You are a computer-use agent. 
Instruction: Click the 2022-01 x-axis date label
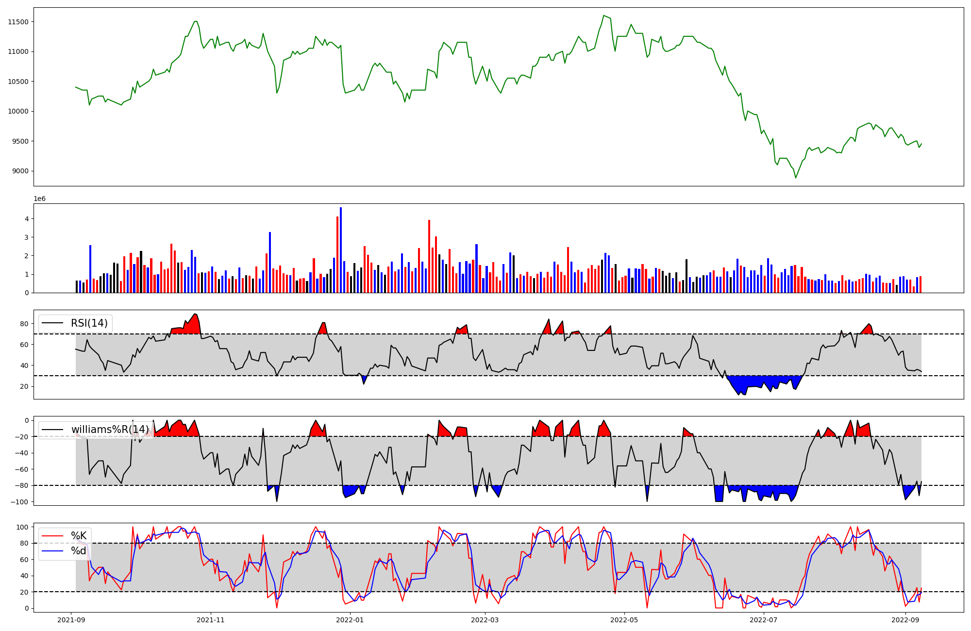click(350, 620)
